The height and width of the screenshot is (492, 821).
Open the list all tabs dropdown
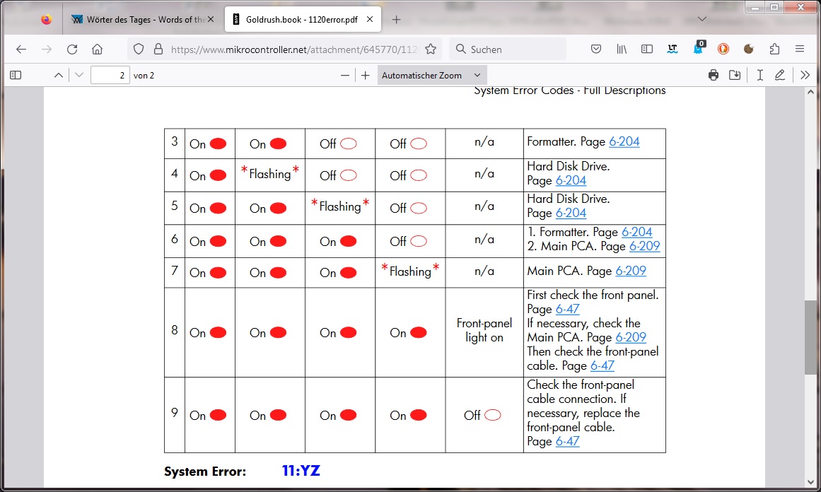702,19
